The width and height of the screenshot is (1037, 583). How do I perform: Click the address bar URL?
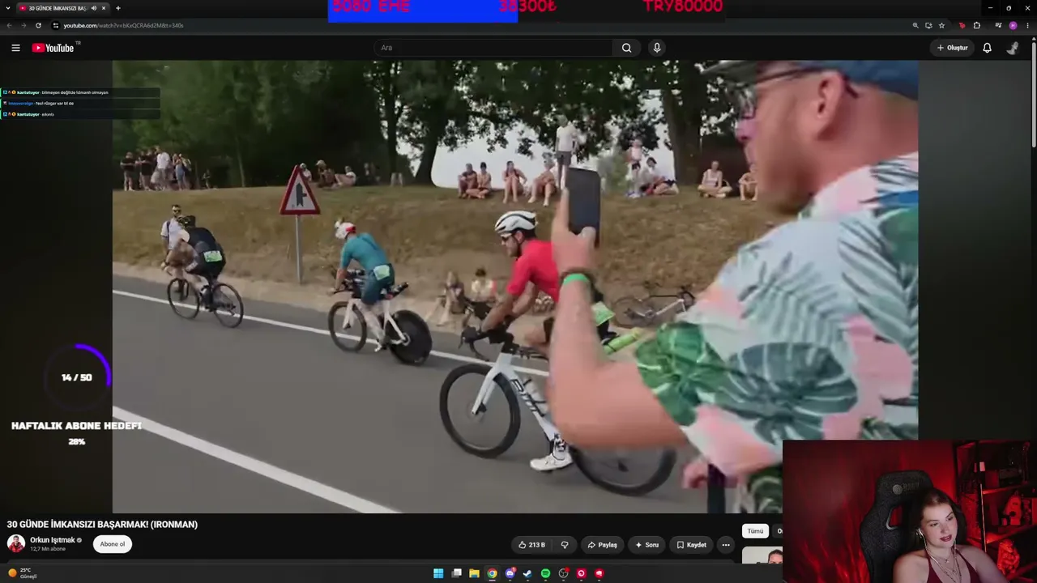123,25
